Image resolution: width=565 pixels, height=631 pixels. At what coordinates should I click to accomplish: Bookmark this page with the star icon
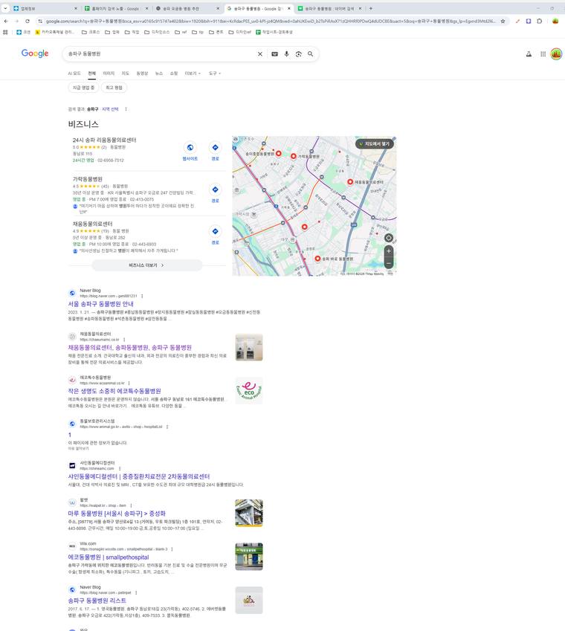click(503, 21)
